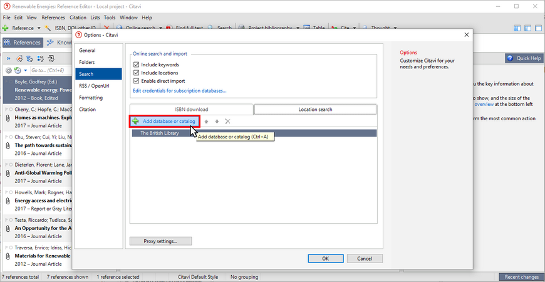
Task: Remove selected catalog with X icon
Action: [227, 122]
